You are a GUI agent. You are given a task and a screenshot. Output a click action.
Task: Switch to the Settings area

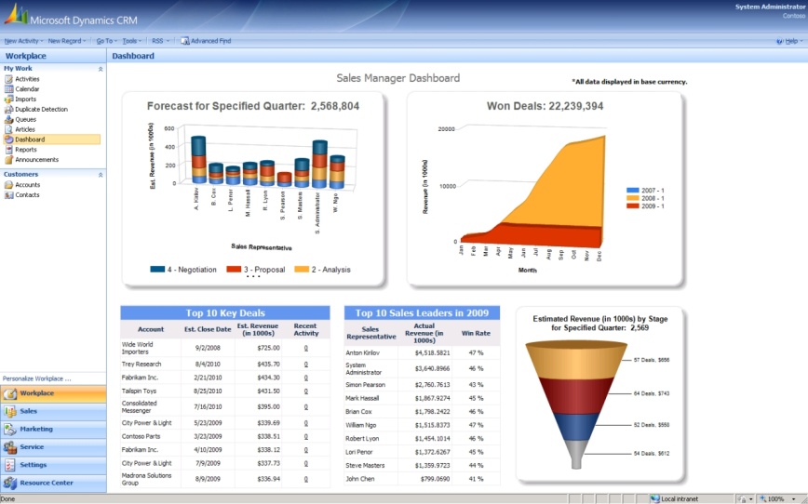(53, 465)
